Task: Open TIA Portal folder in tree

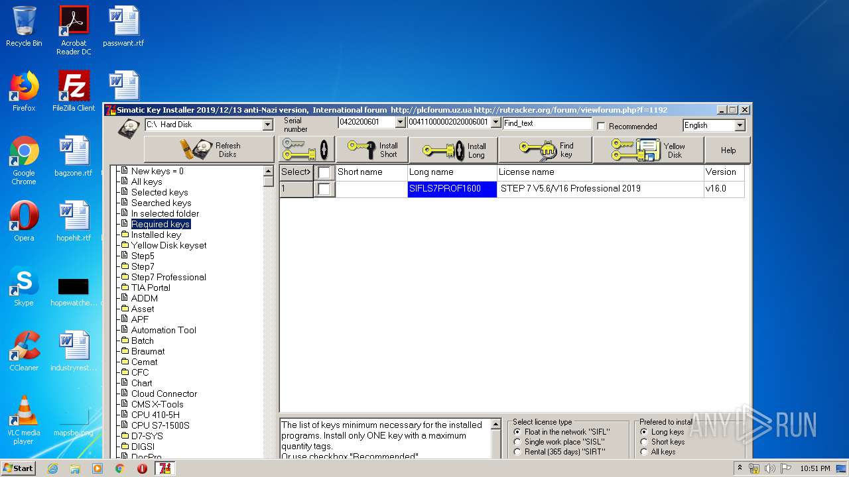Action: (151, 288)
